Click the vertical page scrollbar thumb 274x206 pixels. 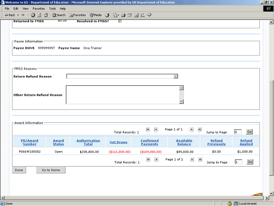click(x=271, y=129)
